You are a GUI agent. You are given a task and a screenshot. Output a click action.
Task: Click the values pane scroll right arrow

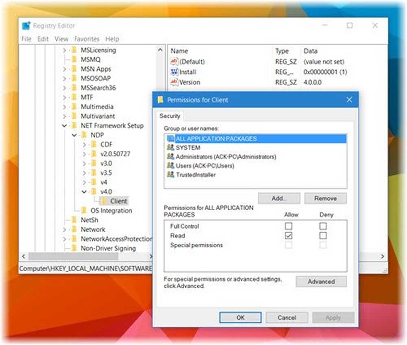coord(382,256)
